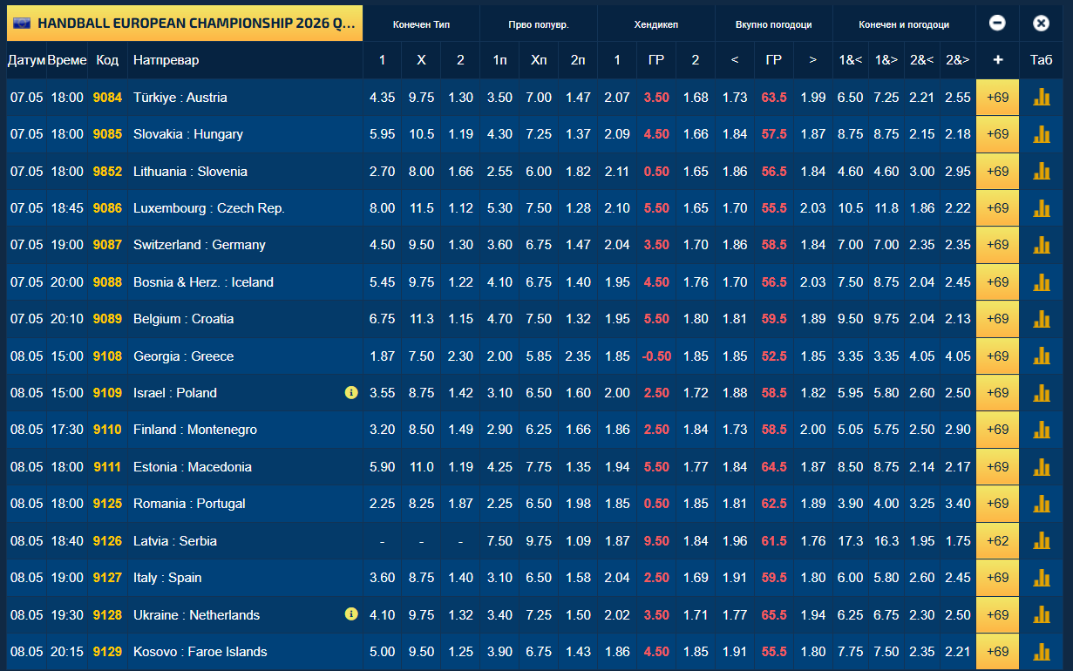Select home win odds 8.00 for Luxembourg : Czech Rep.
Image resolution: width=1073 pixels, height=671 pixels.
point(383,208)
